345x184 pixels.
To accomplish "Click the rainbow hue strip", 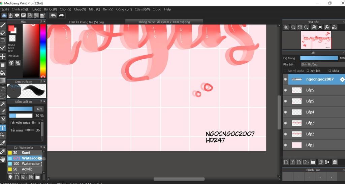I will click(43, 51).
